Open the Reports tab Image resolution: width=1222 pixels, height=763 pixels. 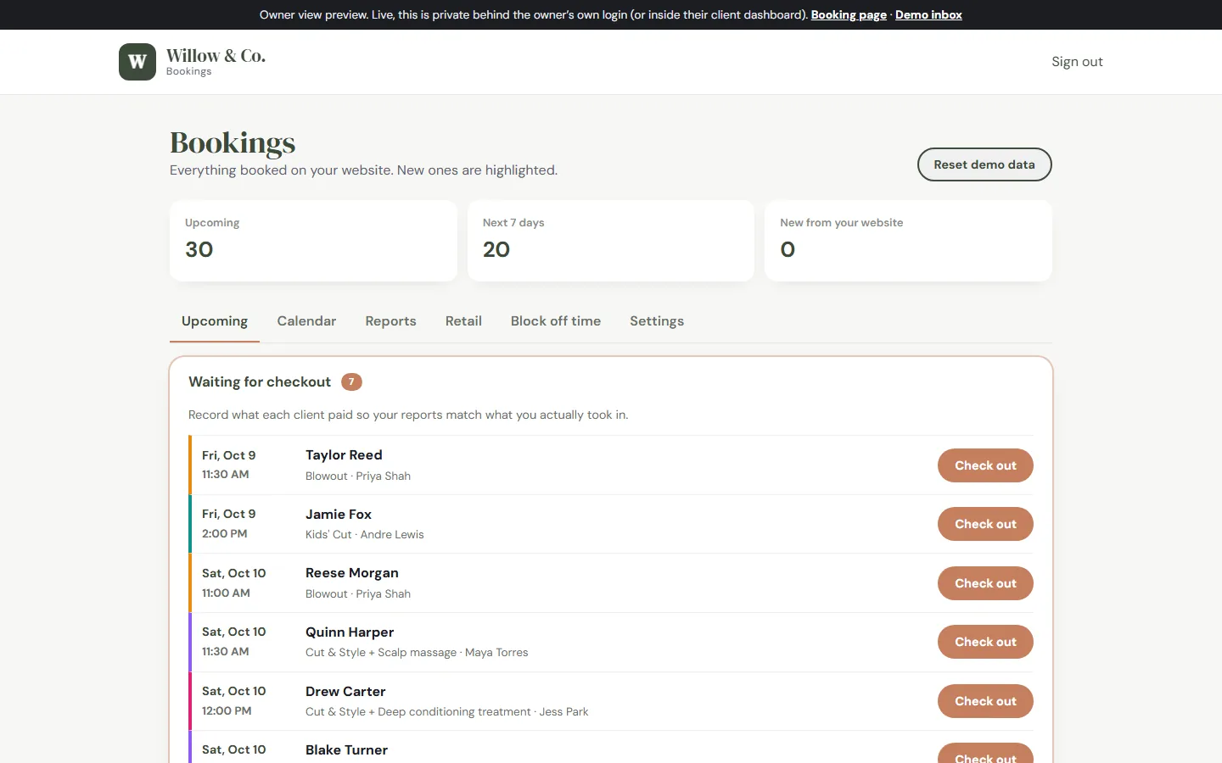[x=390, y=321]
